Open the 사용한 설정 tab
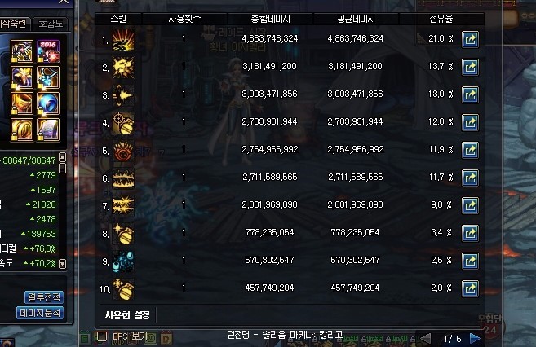 pyautogui.click(x=127, y=315)
